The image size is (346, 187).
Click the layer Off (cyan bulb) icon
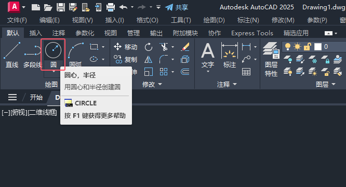[288, 59]
